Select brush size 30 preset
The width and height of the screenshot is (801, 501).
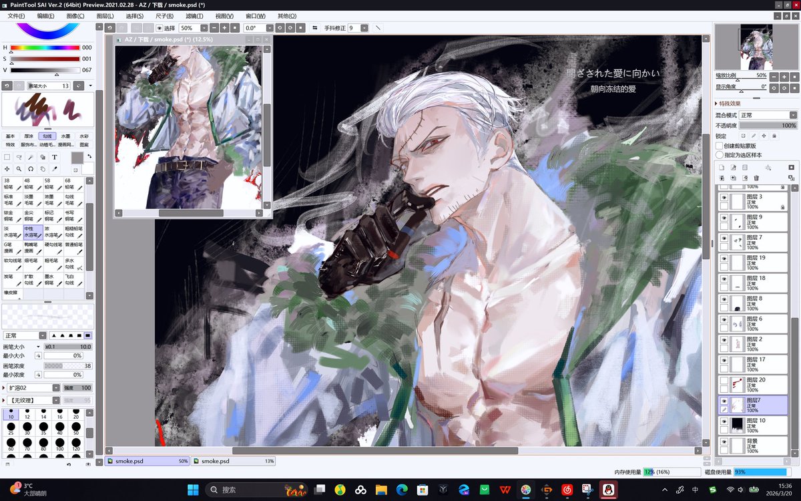click(x=27, y=428)
